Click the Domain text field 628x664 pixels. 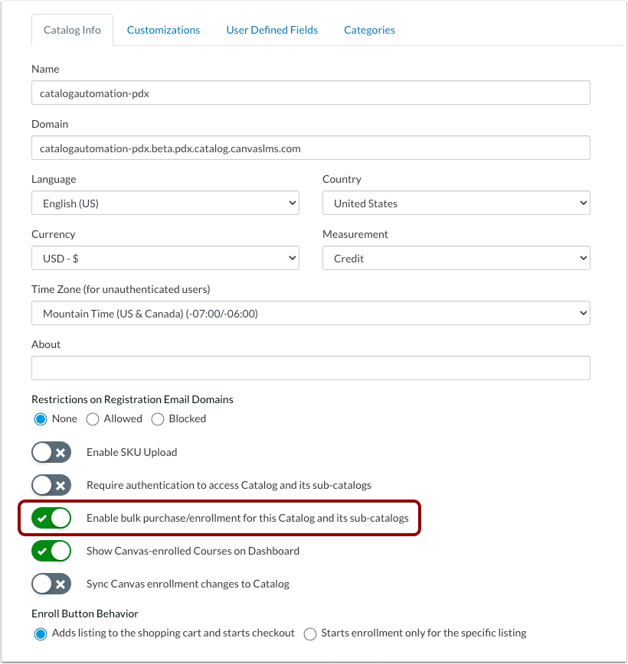click(x=311, y=148)
